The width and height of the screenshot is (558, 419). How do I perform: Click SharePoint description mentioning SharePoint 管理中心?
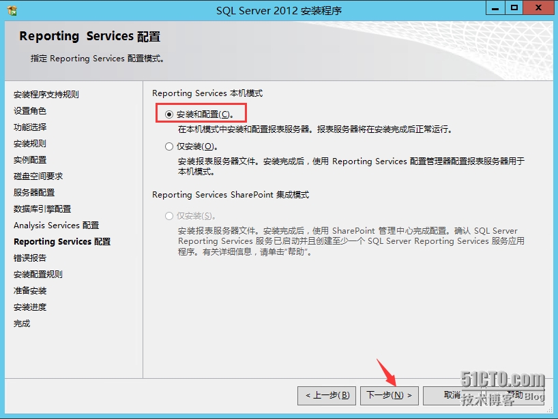pyautogui.click(x=351, y=241)
